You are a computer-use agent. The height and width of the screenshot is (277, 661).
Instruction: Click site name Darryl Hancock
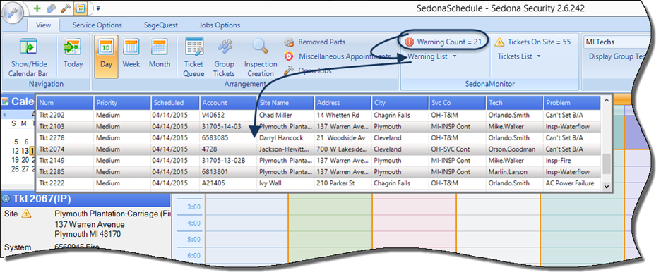click(x=281, y=137)
